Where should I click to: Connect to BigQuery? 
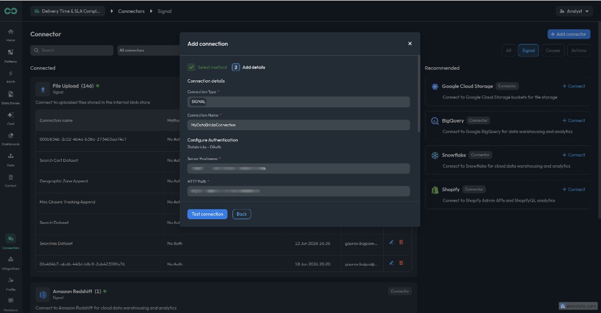point(573,121)
